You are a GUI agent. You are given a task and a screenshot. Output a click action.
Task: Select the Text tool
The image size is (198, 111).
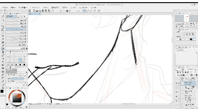(x=3, y=88)
